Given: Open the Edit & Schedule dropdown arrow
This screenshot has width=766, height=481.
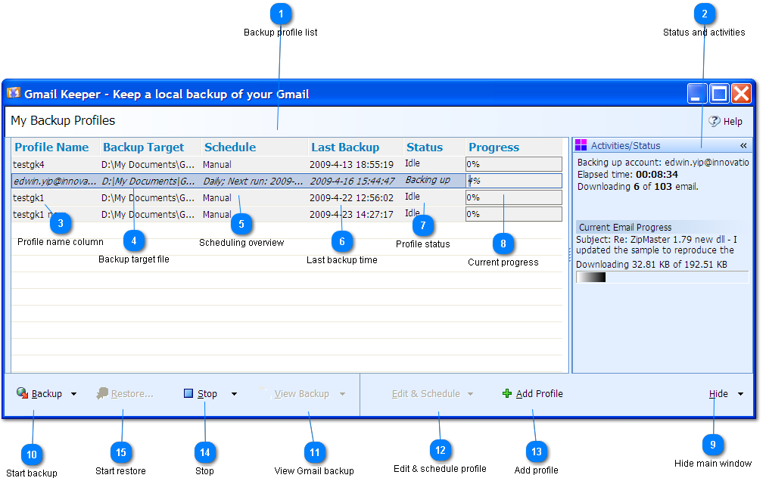Looking at the screenshot, I should [x=471, y=393].
